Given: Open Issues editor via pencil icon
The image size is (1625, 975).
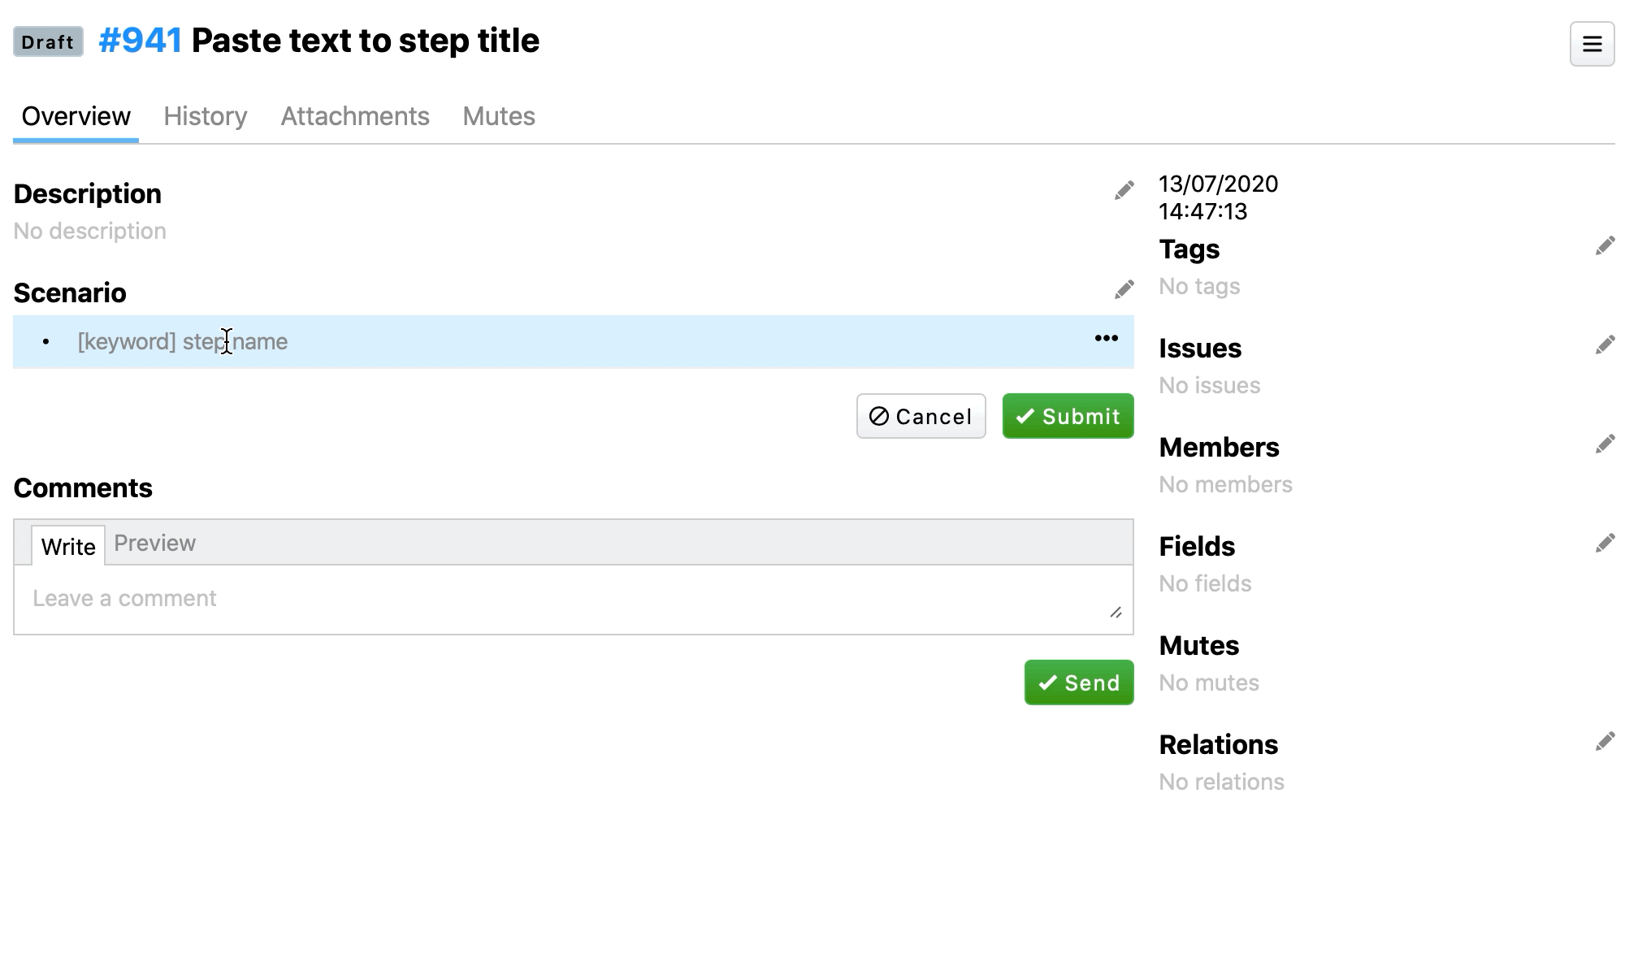Looking at the screenshot, I should 1605,345.
